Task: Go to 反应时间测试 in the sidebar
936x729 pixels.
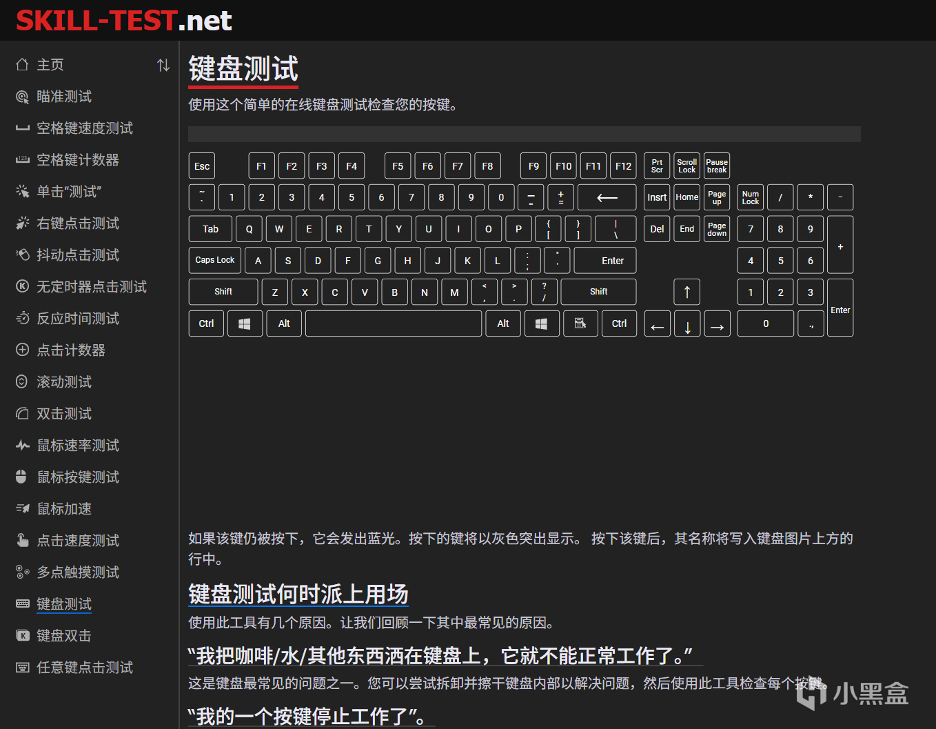Action: (x=78, y=319)
